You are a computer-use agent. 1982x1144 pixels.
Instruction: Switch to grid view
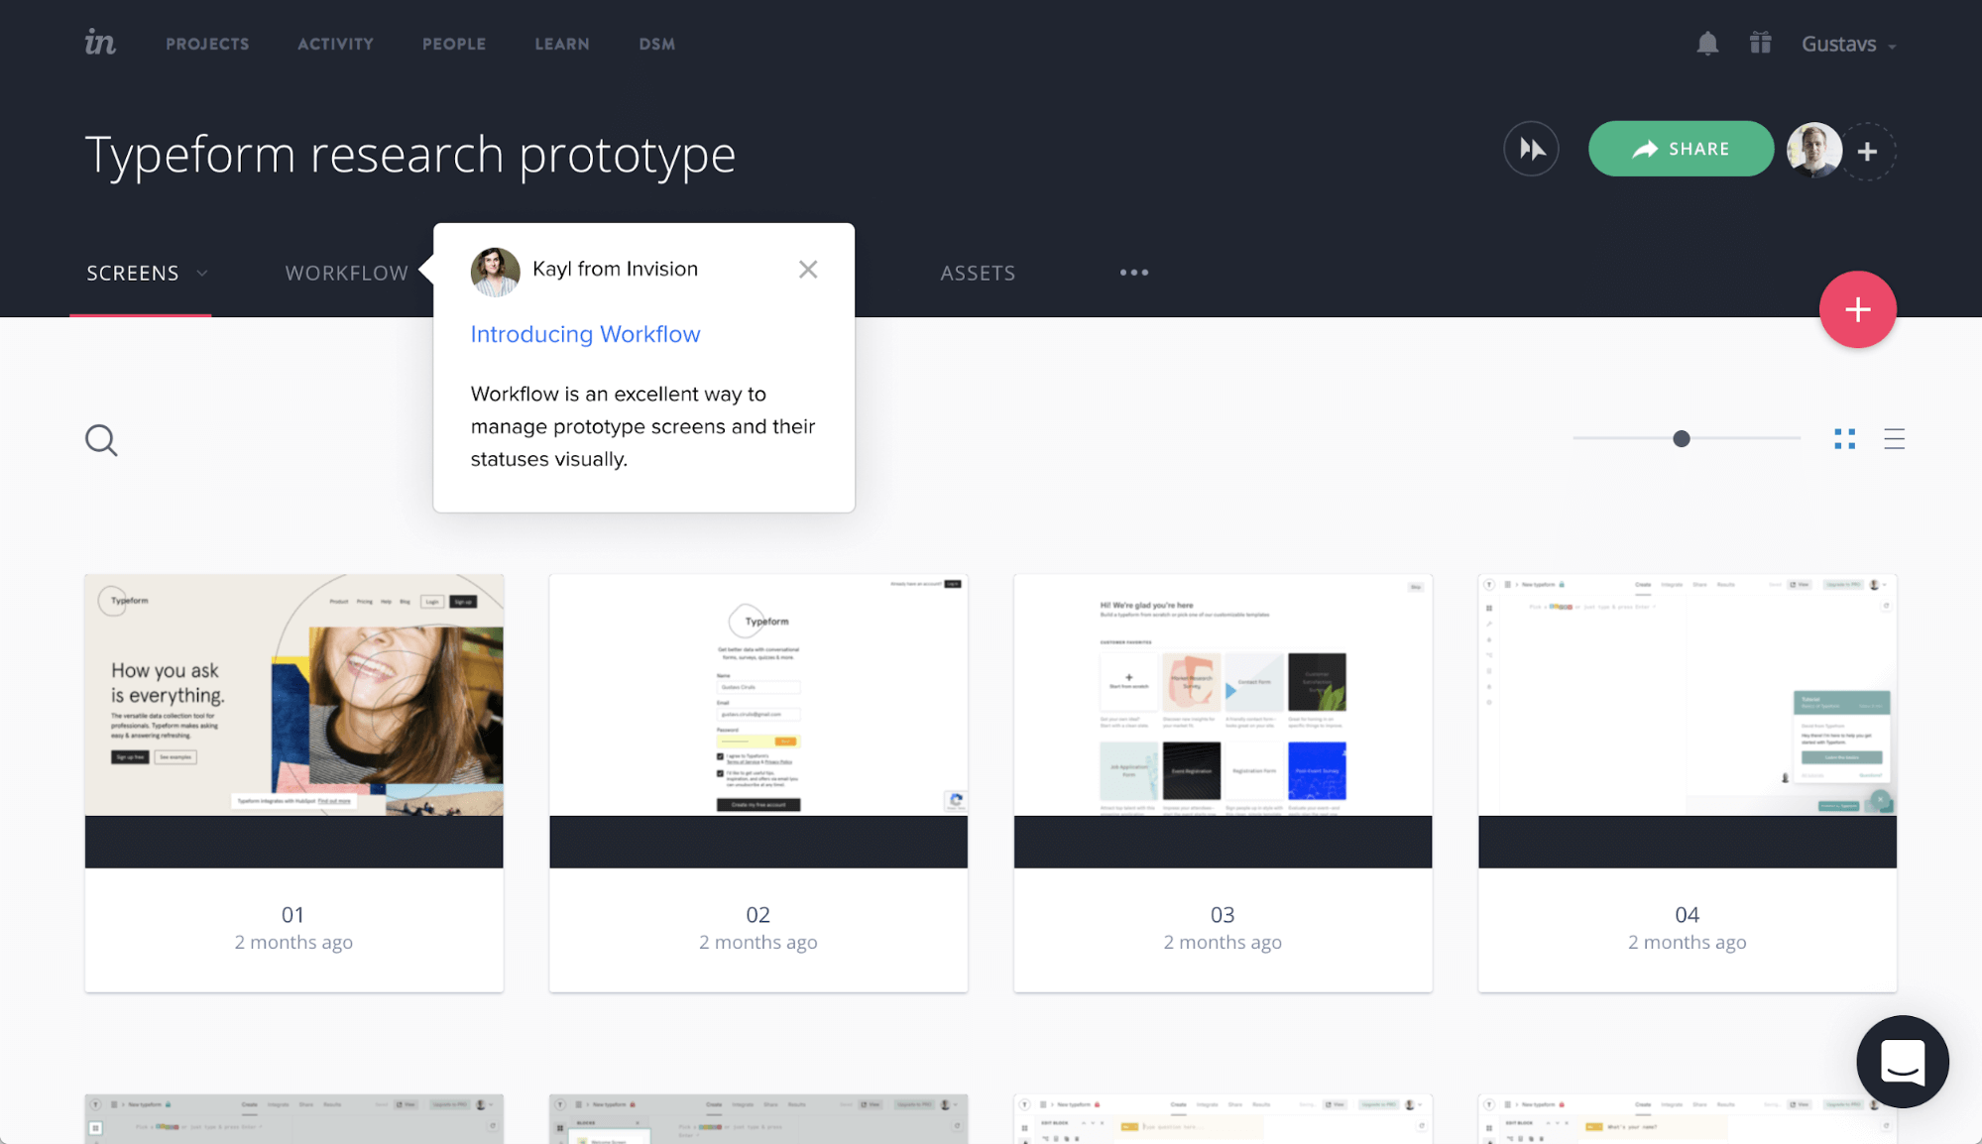1844,439
